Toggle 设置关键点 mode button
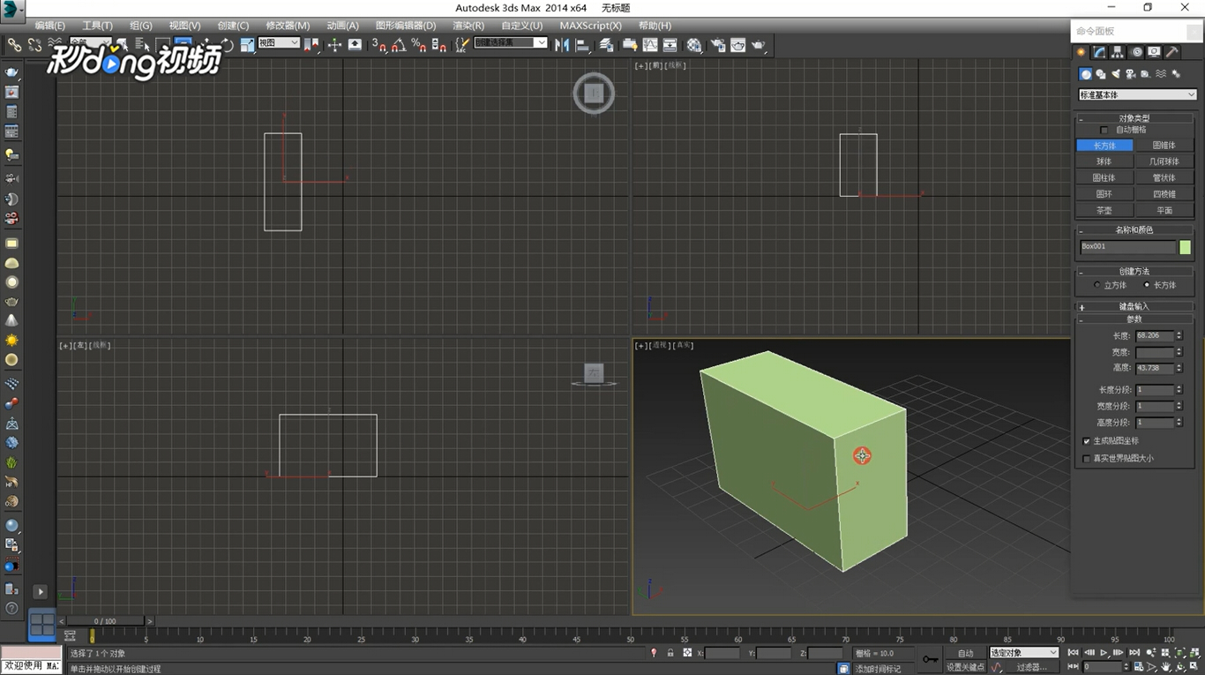Image resolution: width=1205 pixels, height=675 pixels. (x=965, y=667)
